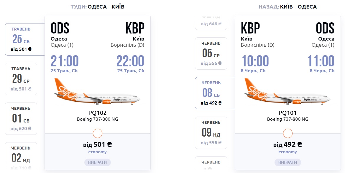Choose return date 05 Червень Wednesday
Screen dimensions: 345x173
tap(211, 53)
